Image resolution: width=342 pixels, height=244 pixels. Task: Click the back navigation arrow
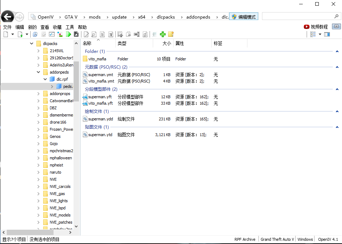[x=7, y=16]
